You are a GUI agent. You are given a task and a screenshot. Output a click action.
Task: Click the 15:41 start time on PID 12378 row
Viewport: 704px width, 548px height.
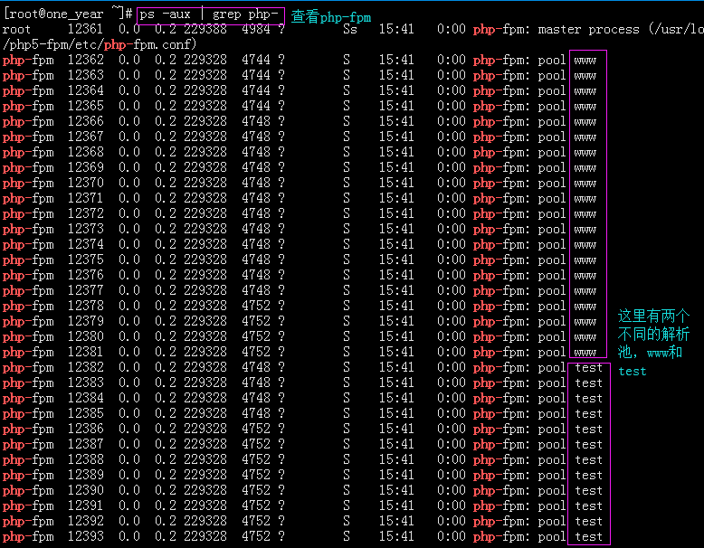396,306
